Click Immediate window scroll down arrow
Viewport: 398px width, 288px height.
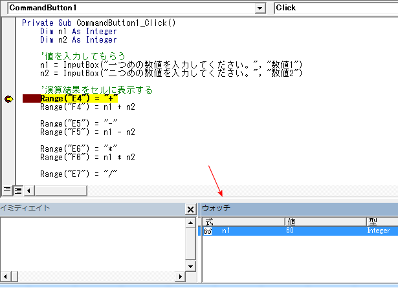click(190, 266)
